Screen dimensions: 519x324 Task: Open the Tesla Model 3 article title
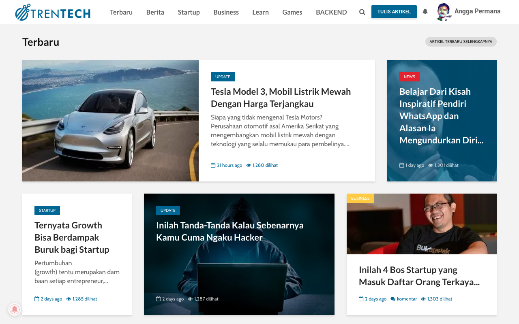[x=281, y=98]
